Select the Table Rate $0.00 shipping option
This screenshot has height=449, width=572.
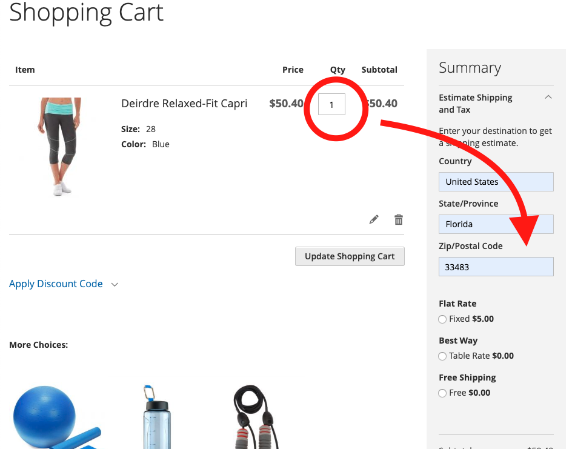point(443,356)
